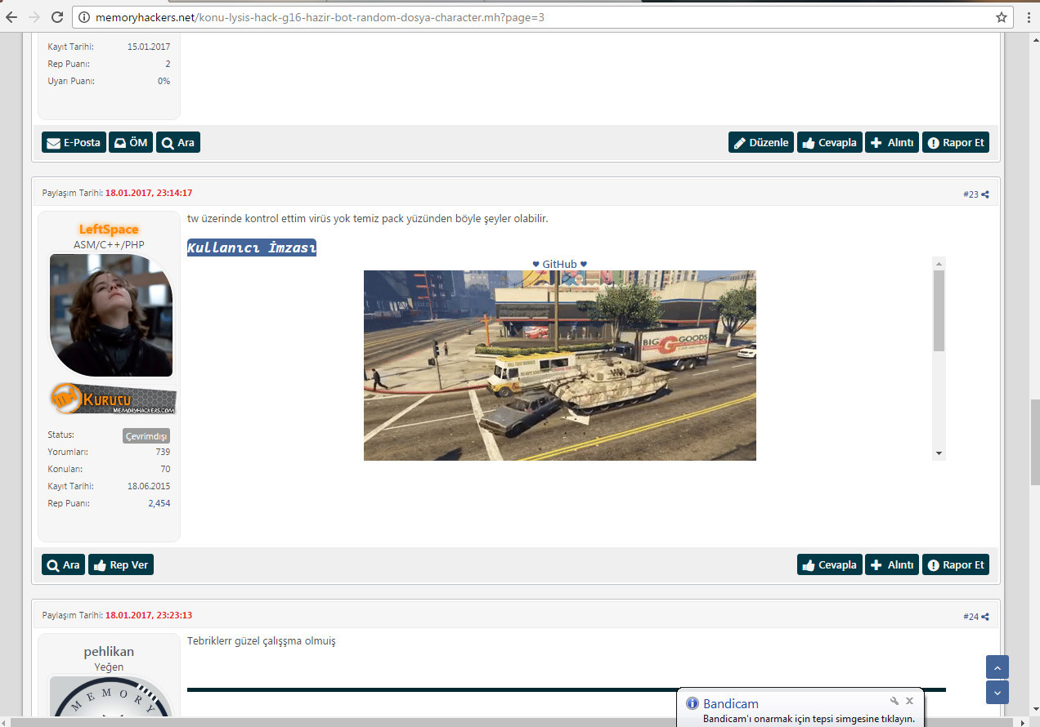Edit the post with Düzenle
The image size is (1040, 727).
coord(761,142)
